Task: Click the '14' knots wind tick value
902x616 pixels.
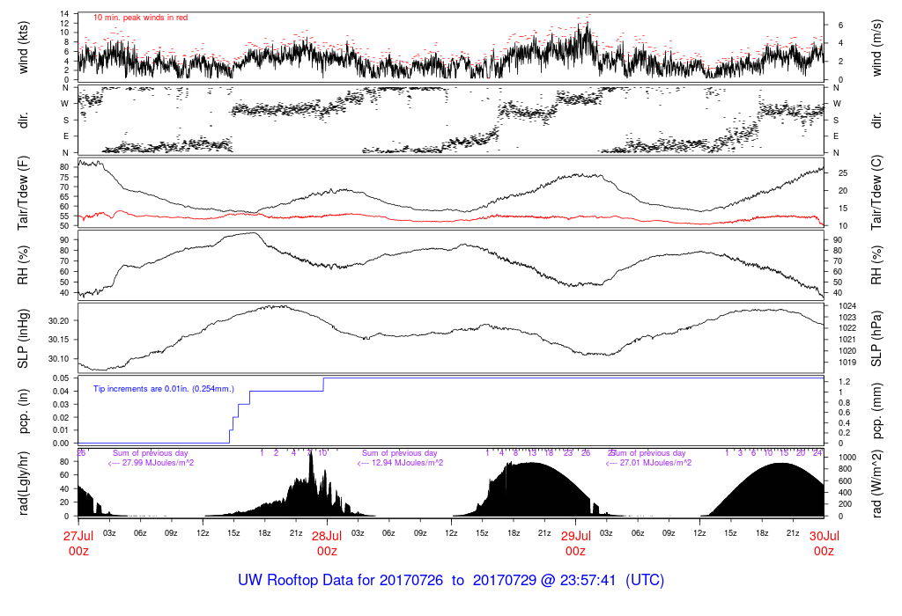Action: click(x=64, y=14)
